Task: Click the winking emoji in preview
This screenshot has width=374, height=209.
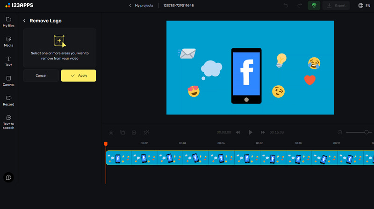Action: tap(278, 91)
